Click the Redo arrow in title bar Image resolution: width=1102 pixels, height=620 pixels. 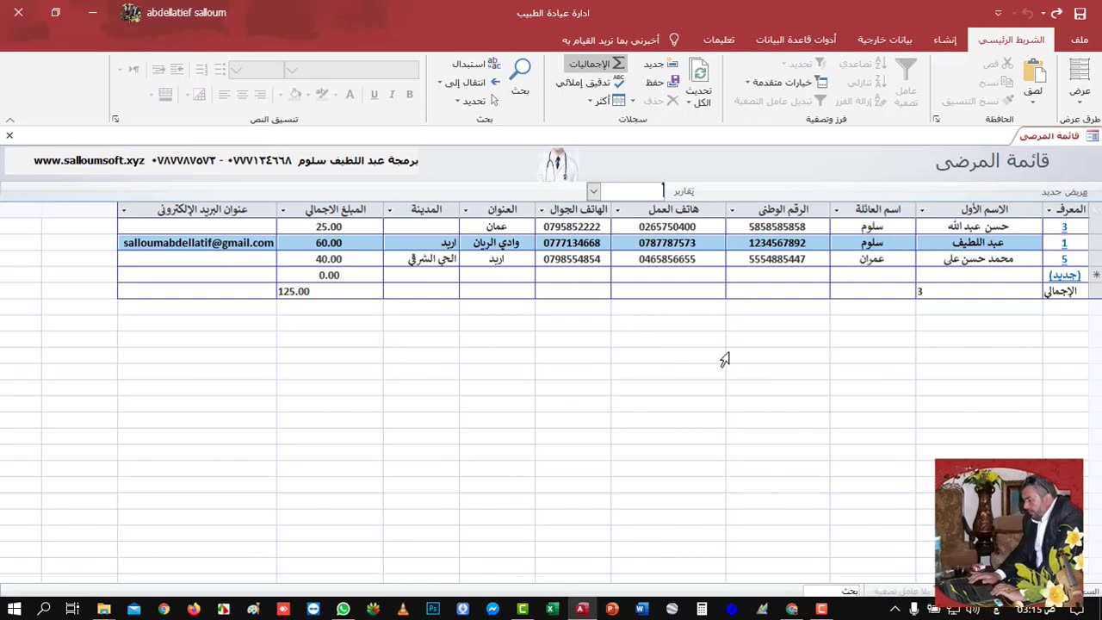click(1056, 13)
